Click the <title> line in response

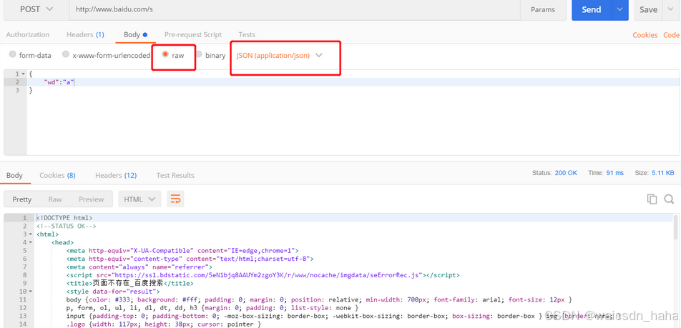tap(130, 283)
